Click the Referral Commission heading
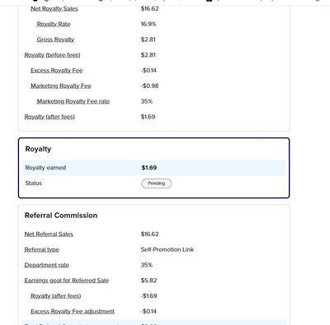Screen dimensions: 330x325 (61, 216)
